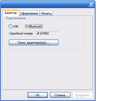114x101 pixels.
Task: Select the Bluetooth connection option
Action: (x=34, y=26)
